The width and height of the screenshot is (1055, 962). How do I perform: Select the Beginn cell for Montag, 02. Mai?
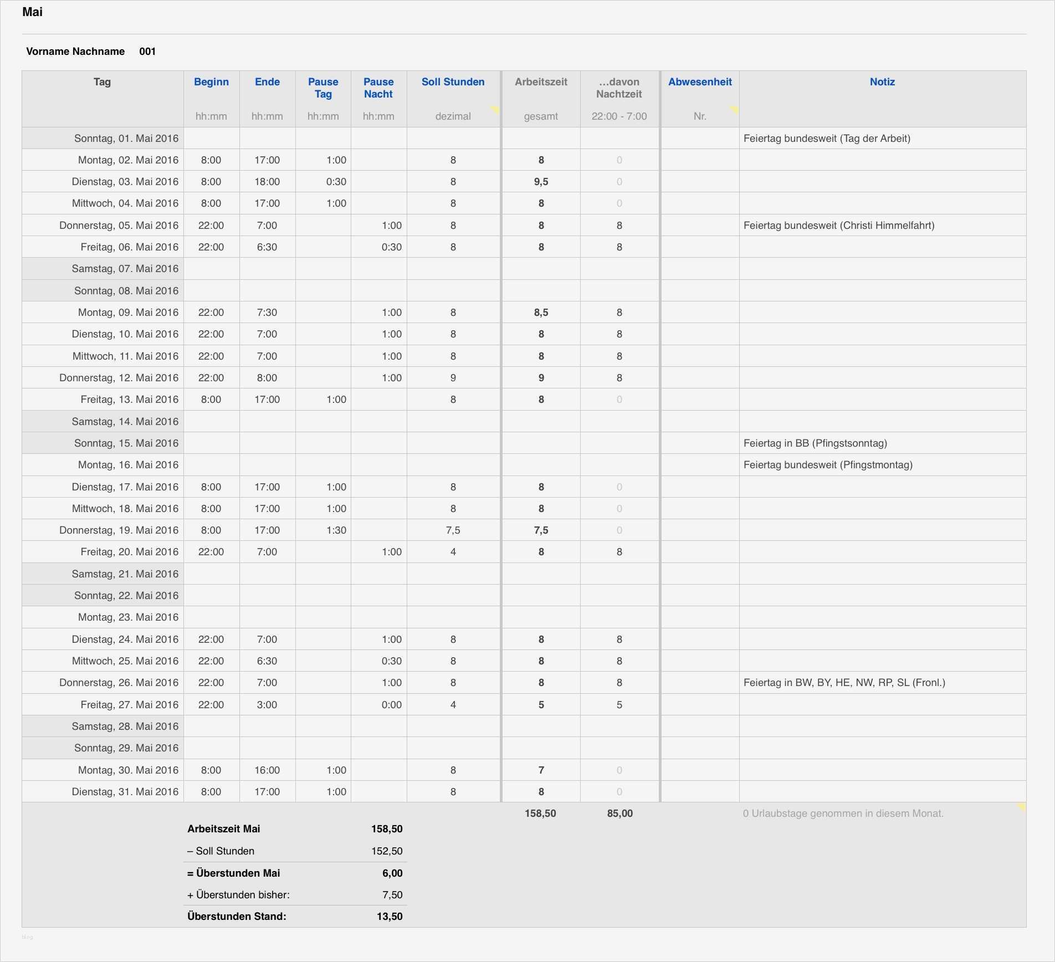pos(211,160)
